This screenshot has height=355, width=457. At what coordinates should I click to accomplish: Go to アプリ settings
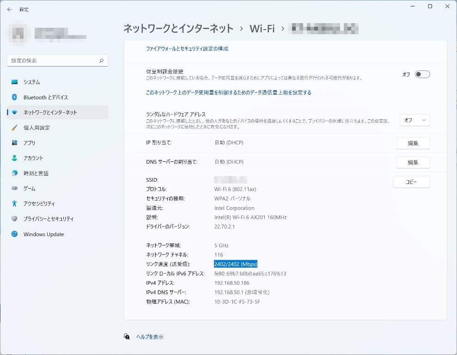click(58, 142)
